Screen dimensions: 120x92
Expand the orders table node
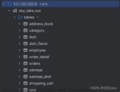[19, 64]
